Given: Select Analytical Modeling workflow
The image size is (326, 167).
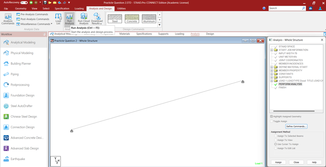Looking at the screenshot, I should pyautogui.click(x=24, y=42).
